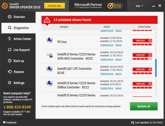This screenshot has height=126, width=165.
Task: Click the Overview target icon in sidebar
Action: 10,17
